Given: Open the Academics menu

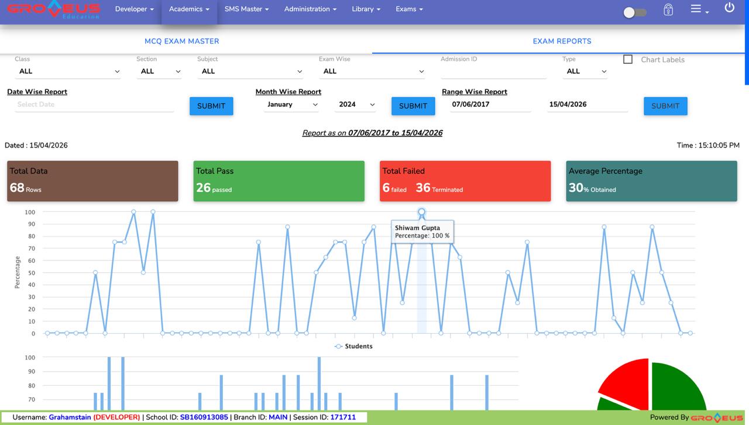Looking at the screenshot, I should click(x=189, y=9).
